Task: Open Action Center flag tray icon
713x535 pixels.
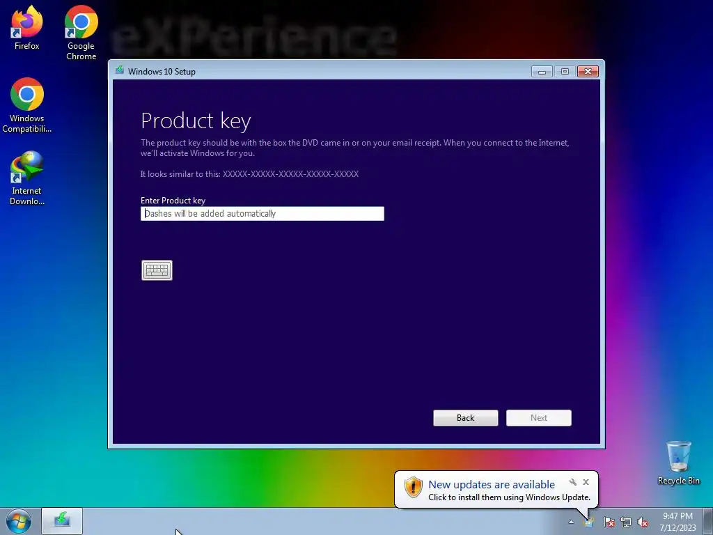Action: tap(609, 522)
